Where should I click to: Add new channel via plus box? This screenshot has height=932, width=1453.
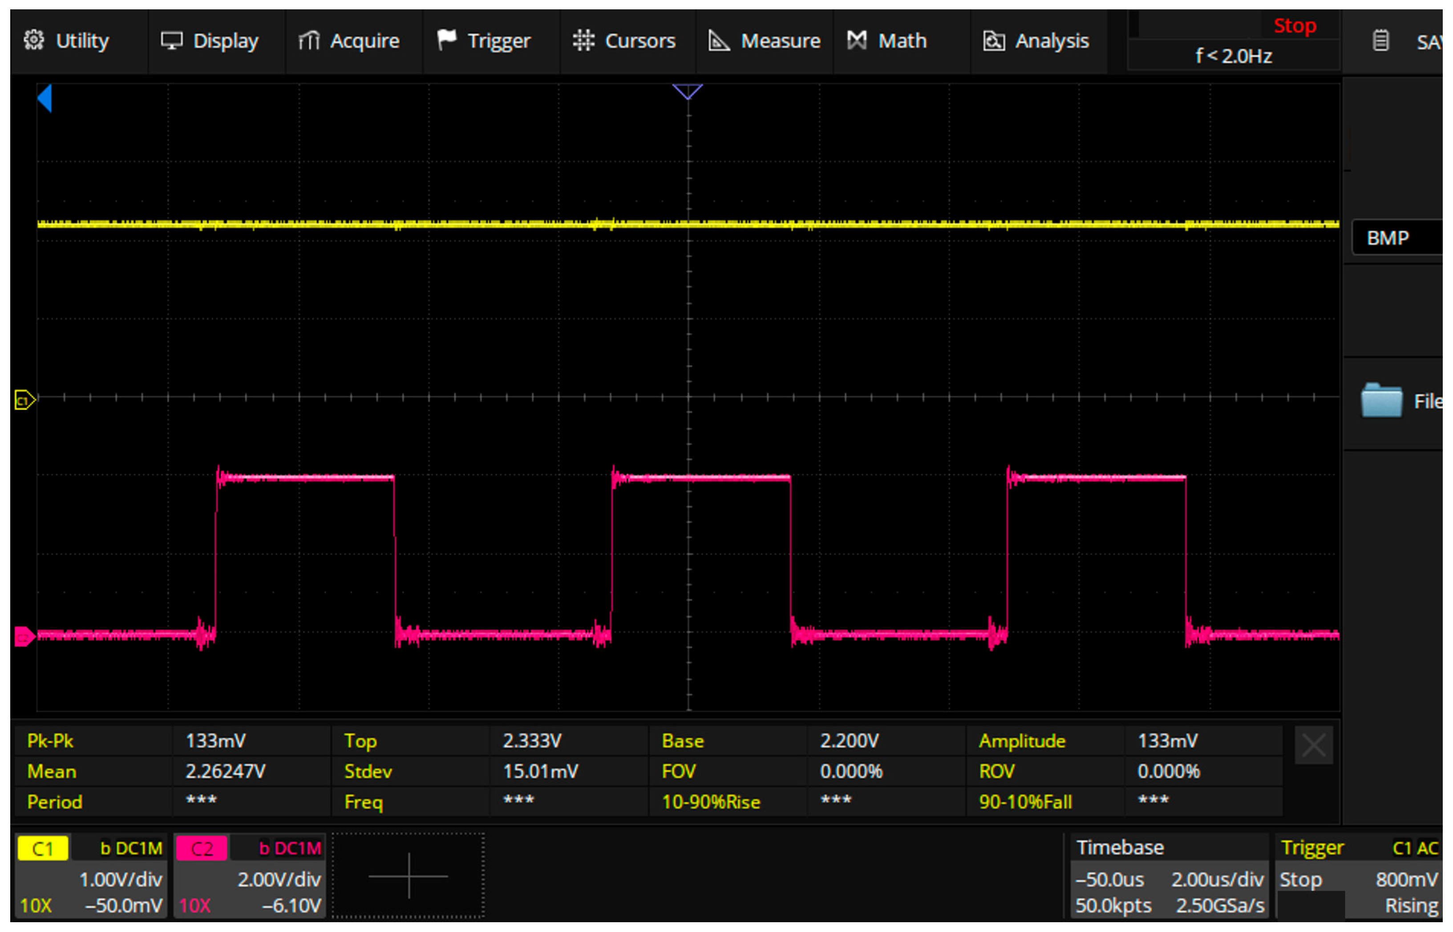tap(409, 876)
